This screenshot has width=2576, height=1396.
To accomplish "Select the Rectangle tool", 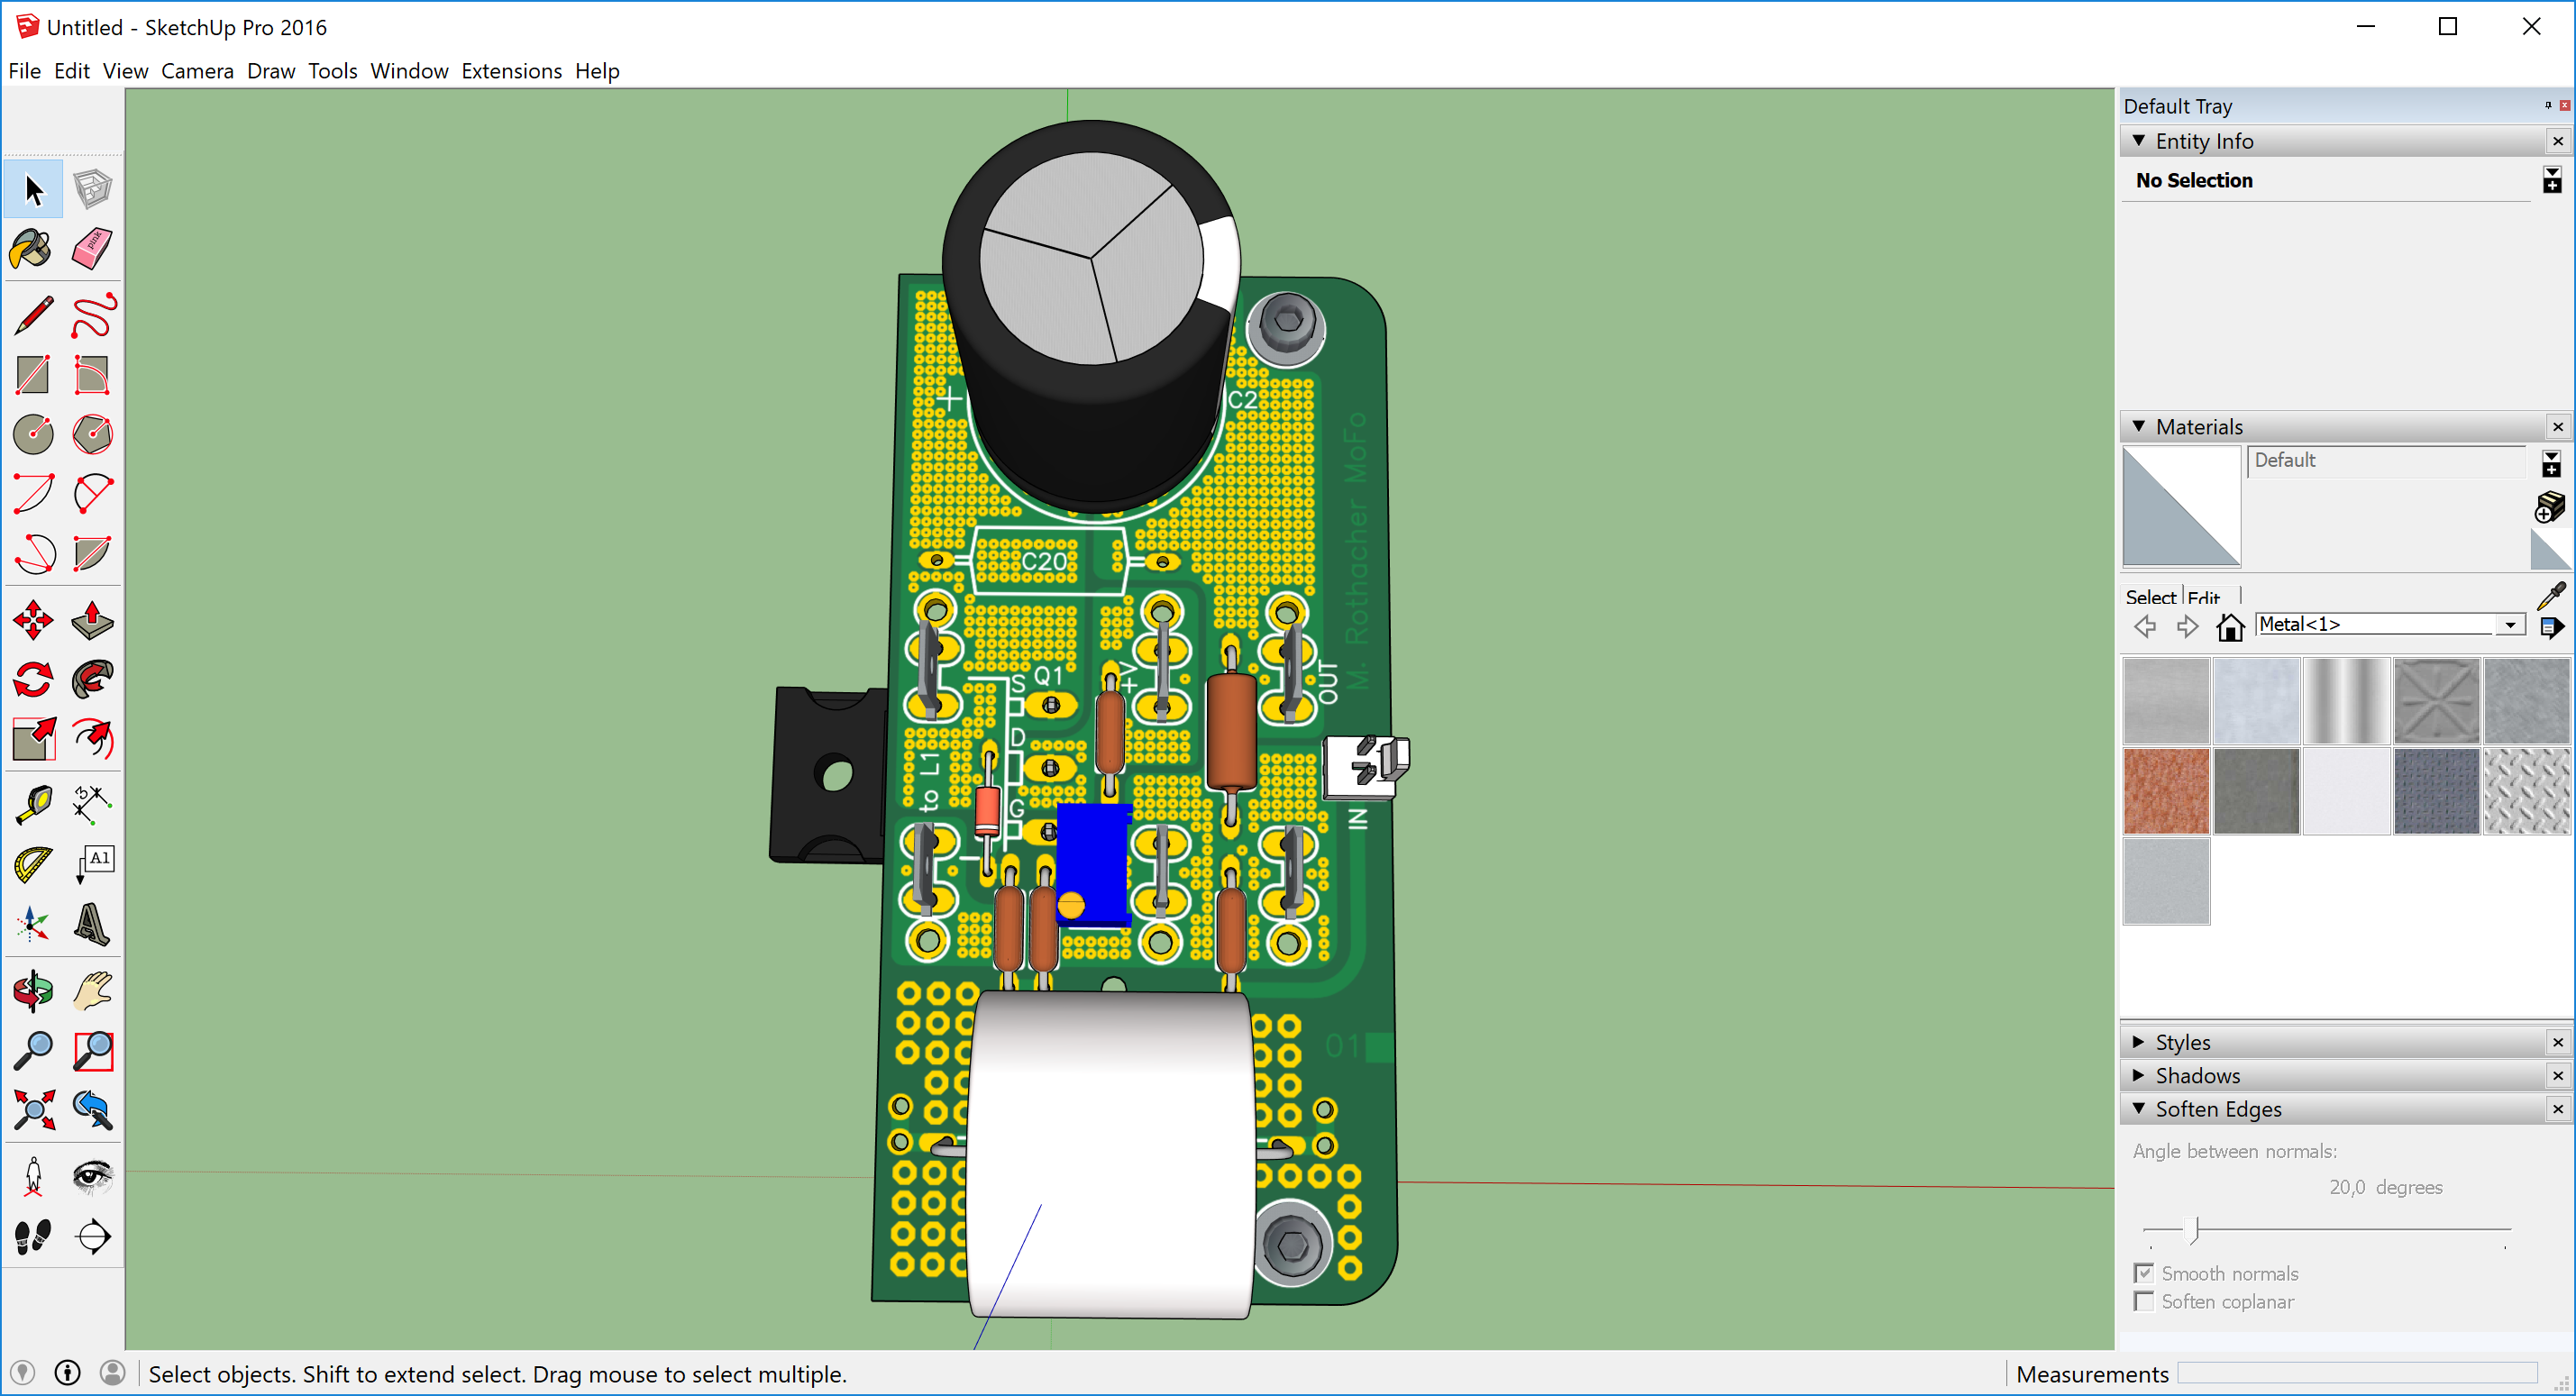I will tap(33, 376).
